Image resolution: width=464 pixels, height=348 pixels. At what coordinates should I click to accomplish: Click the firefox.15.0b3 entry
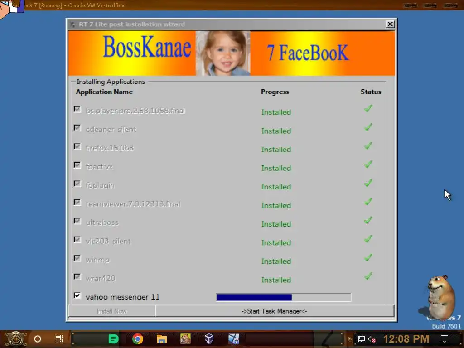click(110, 148)
